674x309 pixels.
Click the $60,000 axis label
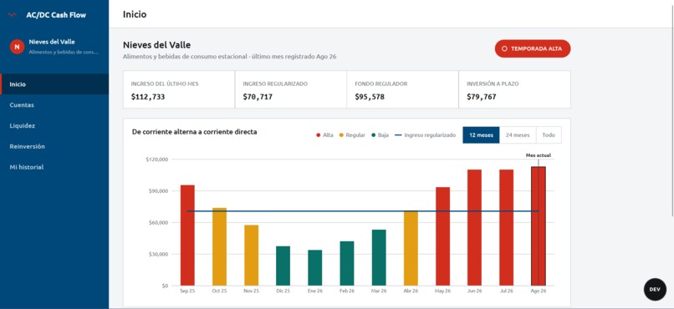(x=158, y=223)
